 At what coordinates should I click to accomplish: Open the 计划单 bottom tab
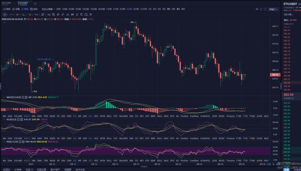click(x=18, y=170)
